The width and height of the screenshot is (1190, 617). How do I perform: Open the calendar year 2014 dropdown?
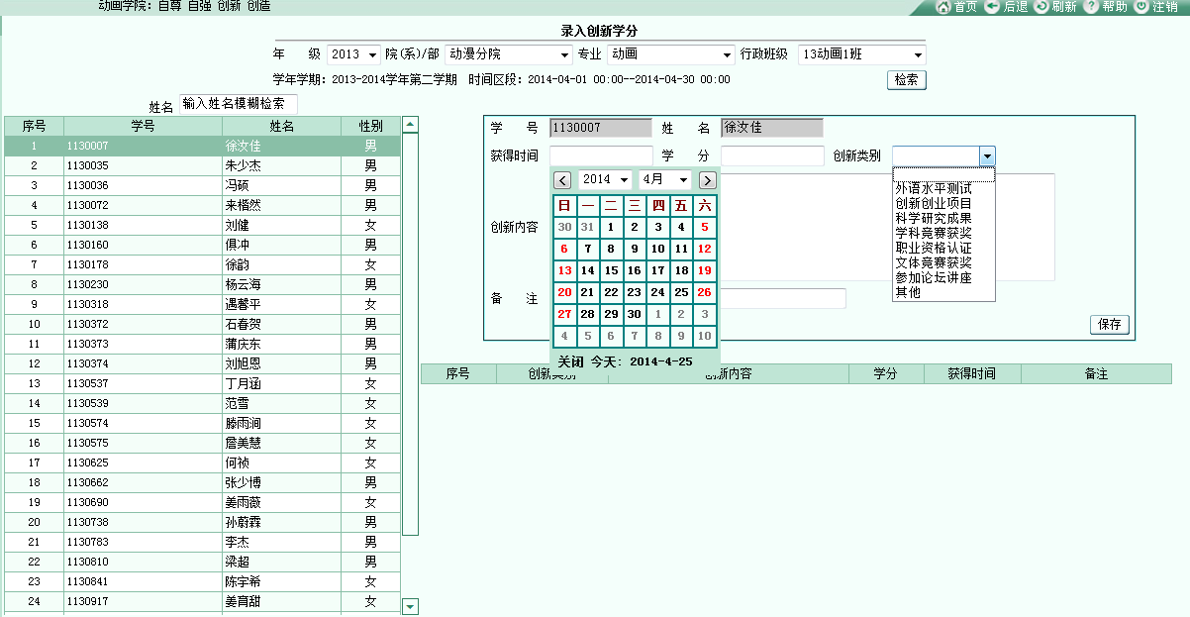[605, 180]
